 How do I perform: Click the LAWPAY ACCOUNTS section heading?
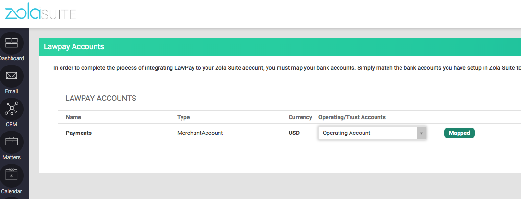coord(101,98)
